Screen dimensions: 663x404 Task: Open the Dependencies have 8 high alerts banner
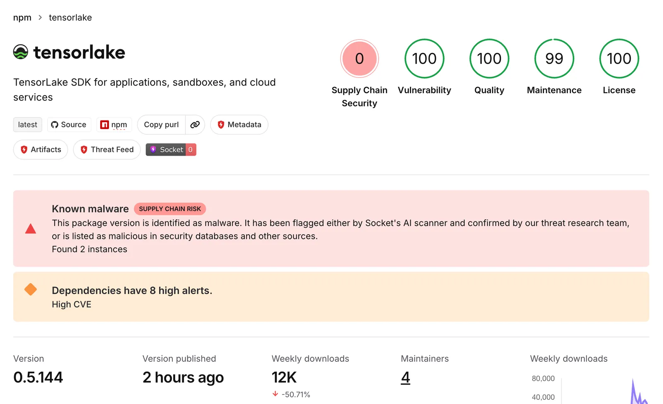tap(331, 297)
